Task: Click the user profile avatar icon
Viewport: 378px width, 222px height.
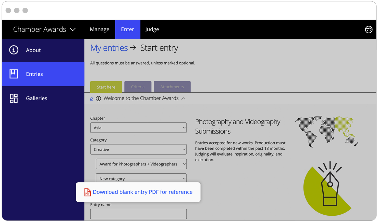Action: click(369, 30)
